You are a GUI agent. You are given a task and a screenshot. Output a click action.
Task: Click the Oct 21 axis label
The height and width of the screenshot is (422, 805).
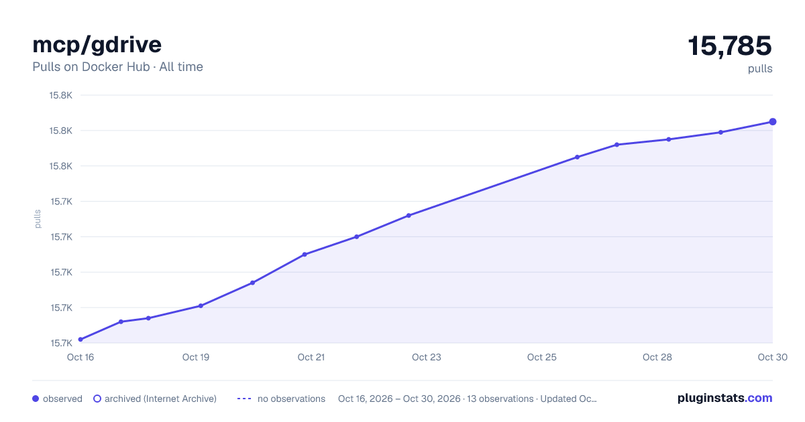click(x=311, y=357)
